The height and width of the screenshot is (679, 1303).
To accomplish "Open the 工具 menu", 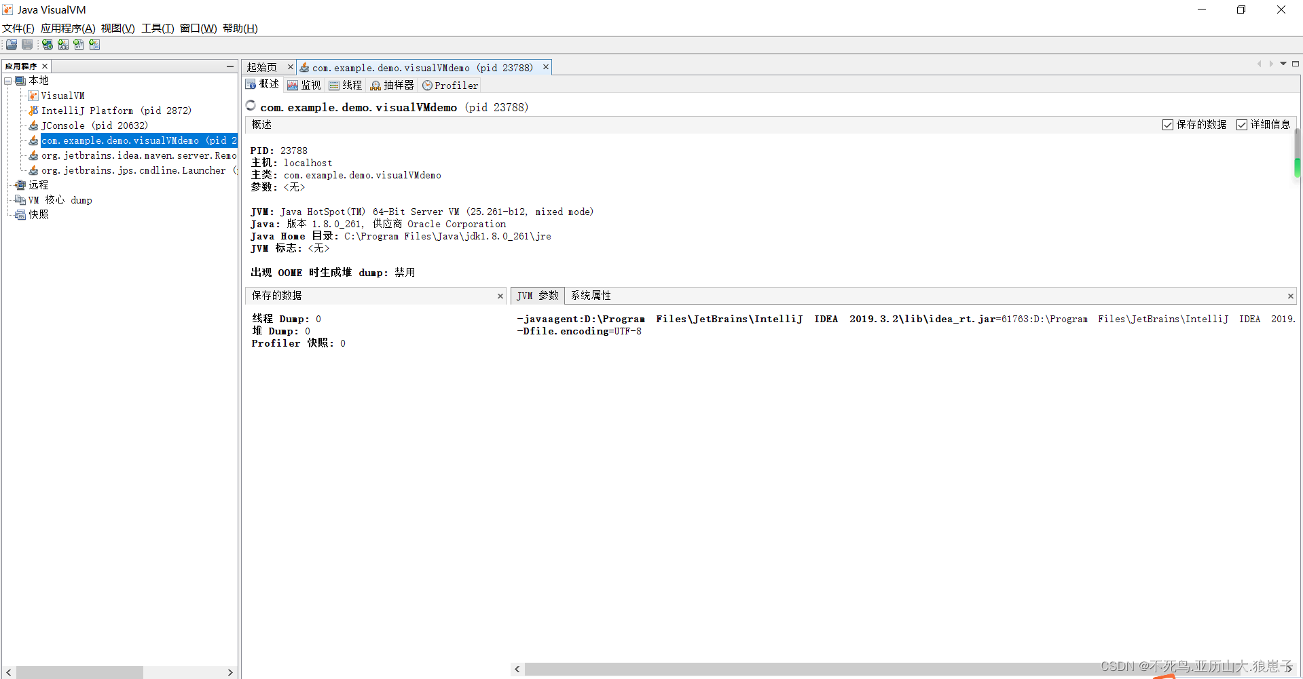I will tap(156, 28).
